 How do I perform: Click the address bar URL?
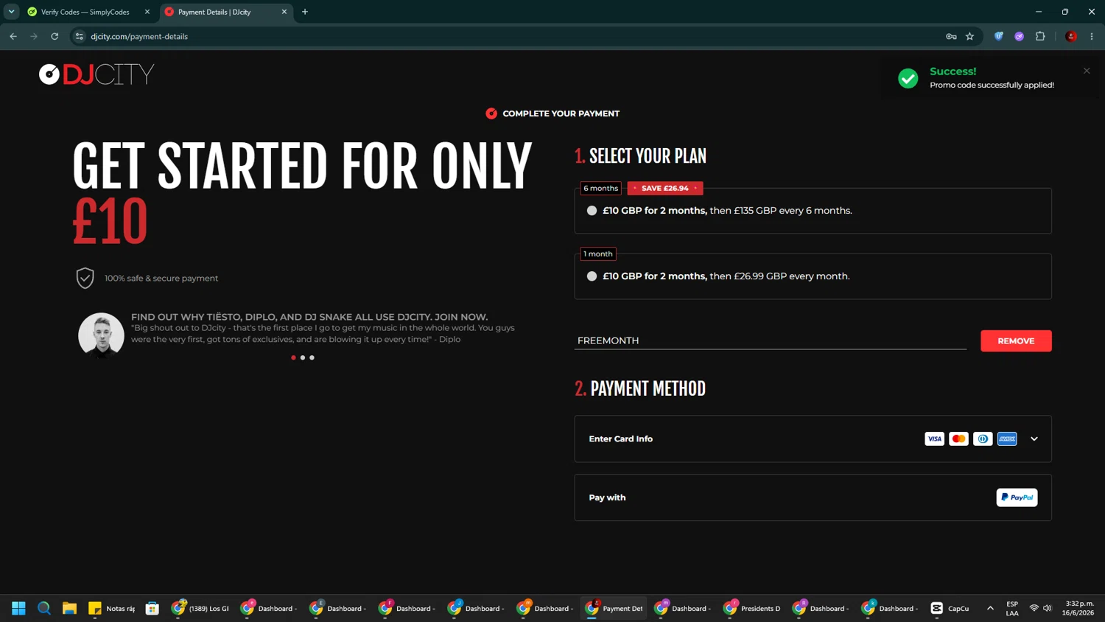click(x=139, y=36)
